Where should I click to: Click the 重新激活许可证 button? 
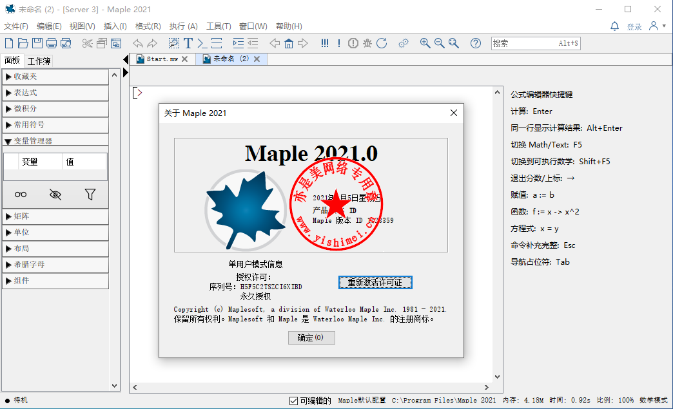point(375,283)
